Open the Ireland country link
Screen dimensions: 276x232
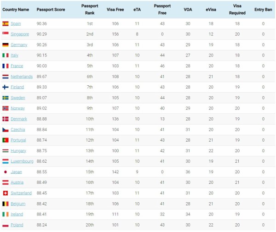pyautogui.click(x=17, y=214)
